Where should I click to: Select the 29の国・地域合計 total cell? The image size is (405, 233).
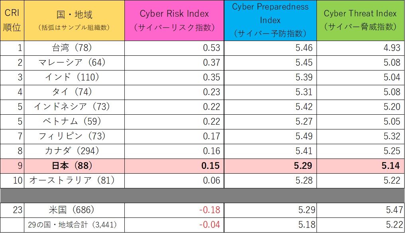click(74, 225)
